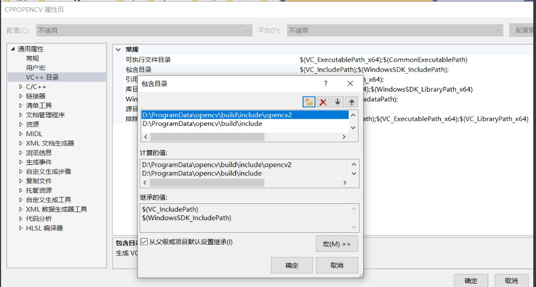This screenshot has height=287, width=536.
Task: Select the 可执行文件目录 property row
Action: pyautogui.click(x=148, y=60)
